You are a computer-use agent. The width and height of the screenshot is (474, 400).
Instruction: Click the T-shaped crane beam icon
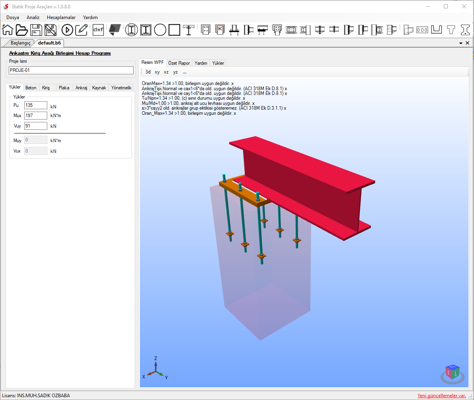point(189,30)
